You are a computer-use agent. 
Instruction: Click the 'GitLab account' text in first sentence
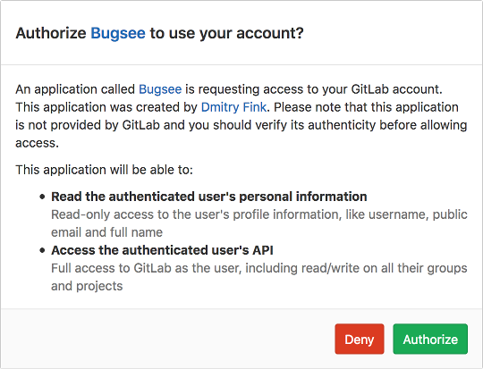[395, 89]
